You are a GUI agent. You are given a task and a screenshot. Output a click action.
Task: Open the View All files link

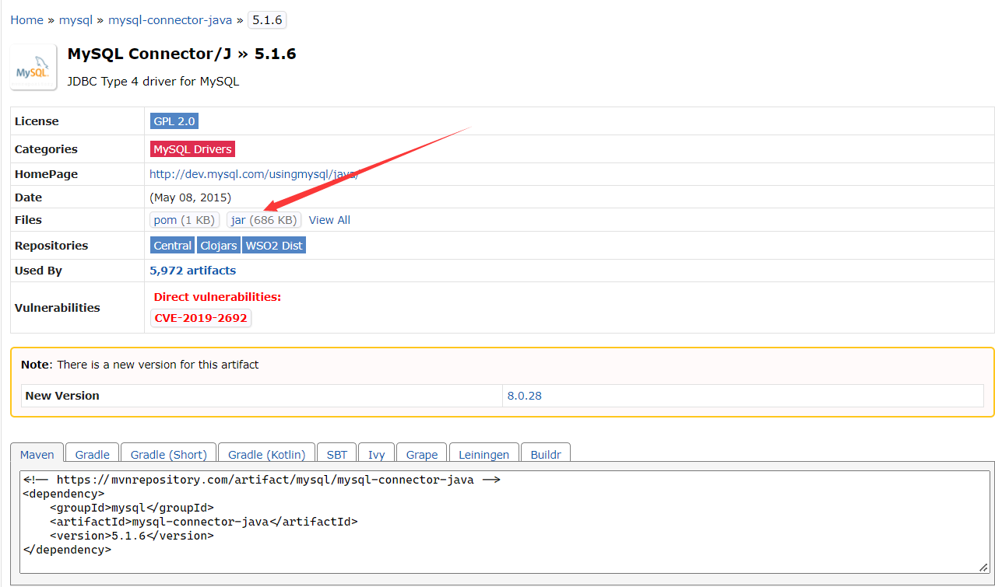coord(329,220)
